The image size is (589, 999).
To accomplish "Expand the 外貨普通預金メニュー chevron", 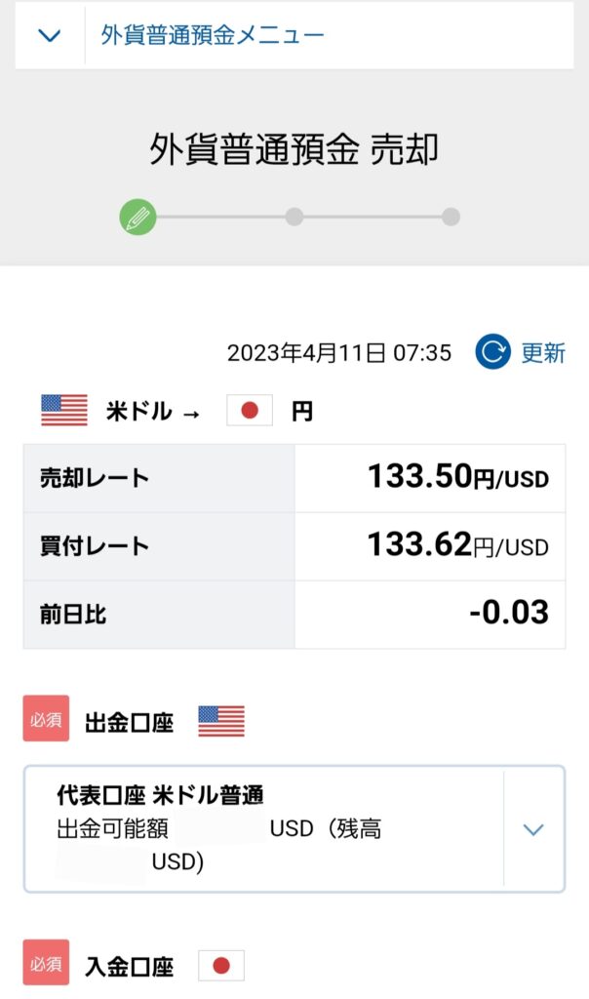I will pos(50,35).
